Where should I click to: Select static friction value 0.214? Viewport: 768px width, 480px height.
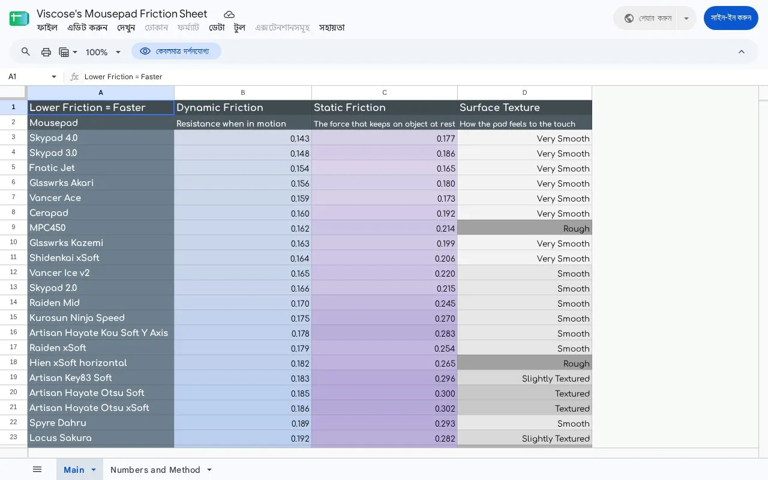(385, 227)
